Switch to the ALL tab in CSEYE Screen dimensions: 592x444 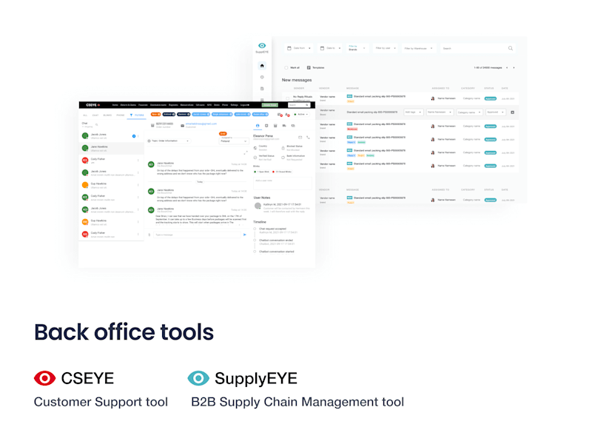[x=85, y=115]
